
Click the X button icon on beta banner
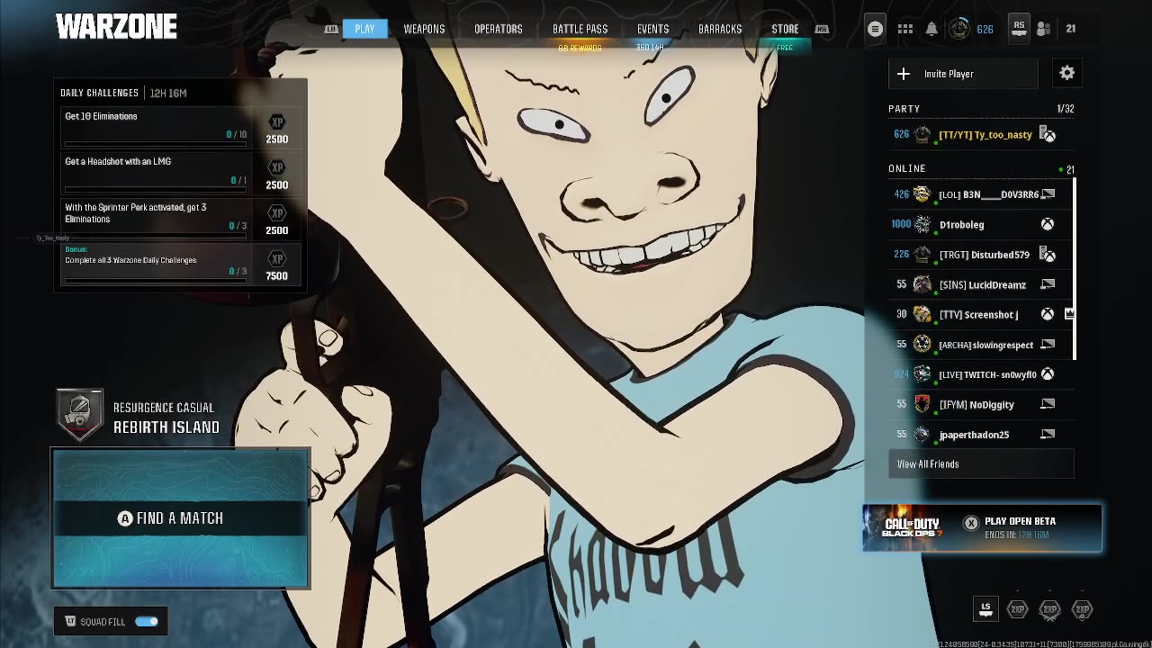970,523
